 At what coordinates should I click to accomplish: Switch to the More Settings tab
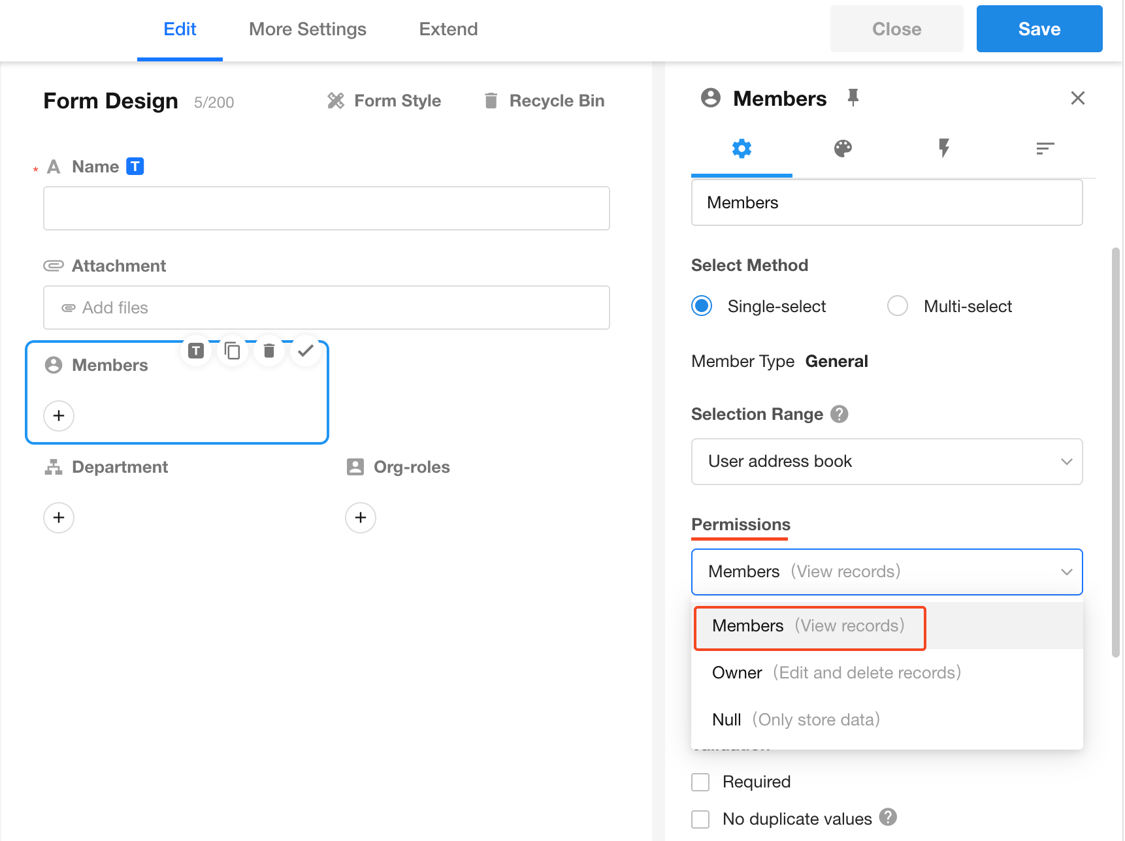pyautogui.click(x=307, y=29)
